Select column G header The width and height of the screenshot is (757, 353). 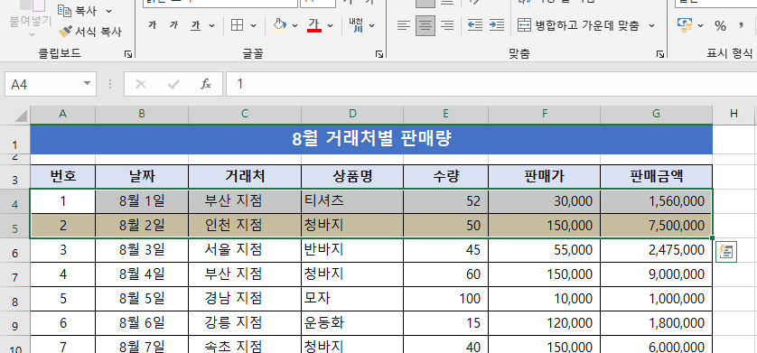click(656, 114)
